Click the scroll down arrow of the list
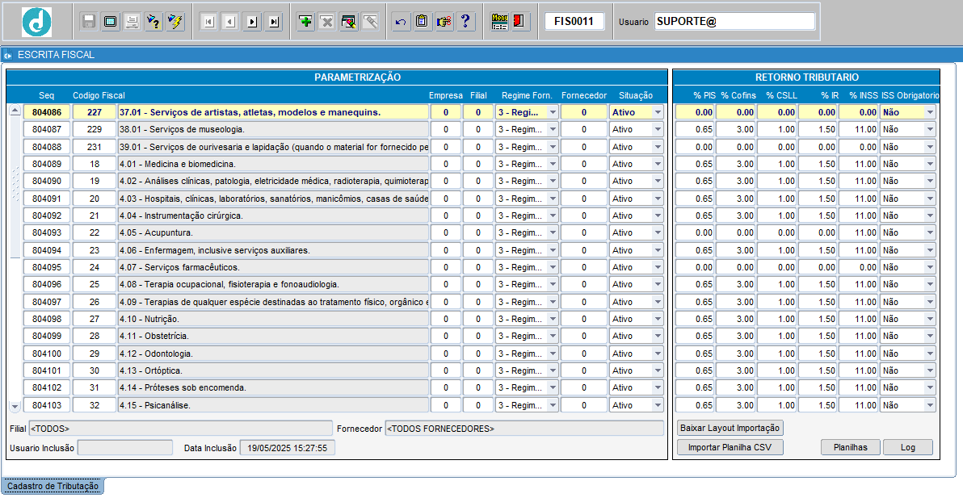This screenshot has width=963, height=498. point(15,406)
